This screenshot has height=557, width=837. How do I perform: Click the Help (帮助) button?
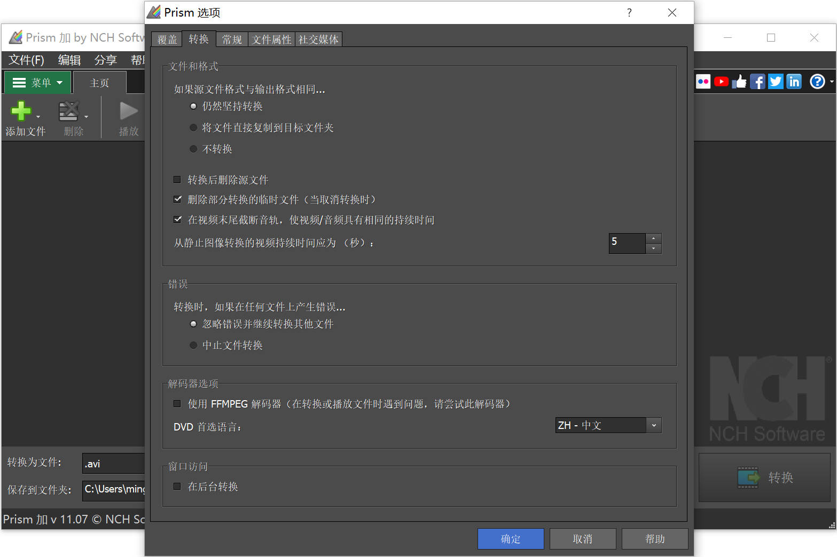point(655,539)
